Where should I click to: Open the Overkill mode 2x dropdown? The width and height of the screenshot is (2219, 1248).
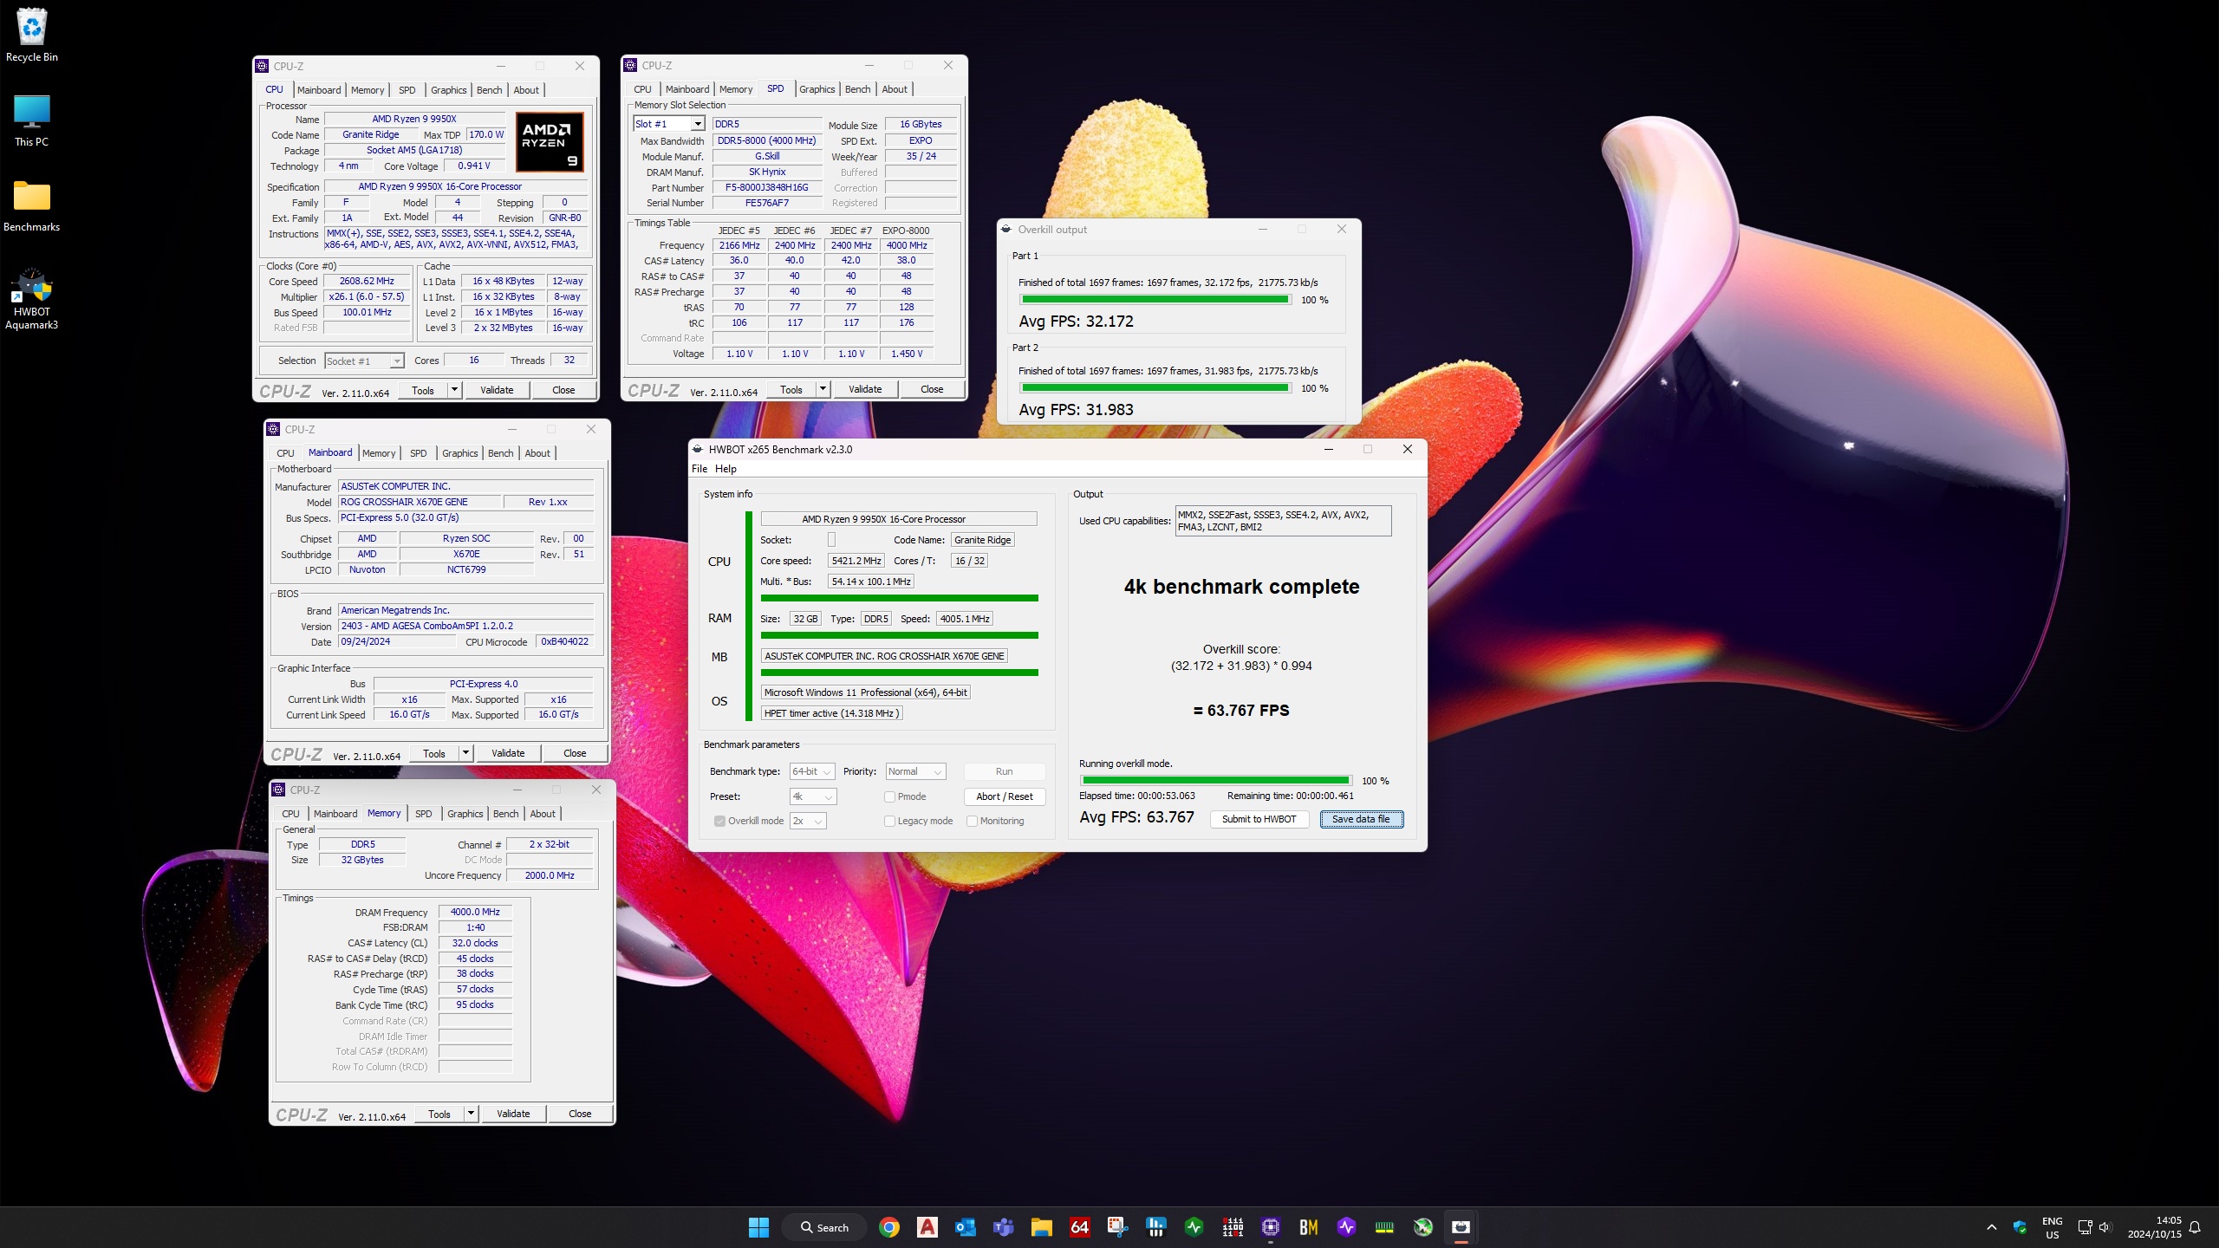click(x=808, y=821)
